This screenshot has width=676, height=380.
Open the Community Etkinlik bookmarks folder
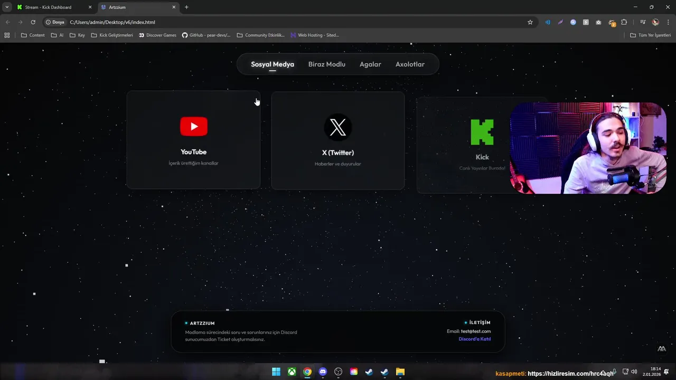(x=261, y=35)
